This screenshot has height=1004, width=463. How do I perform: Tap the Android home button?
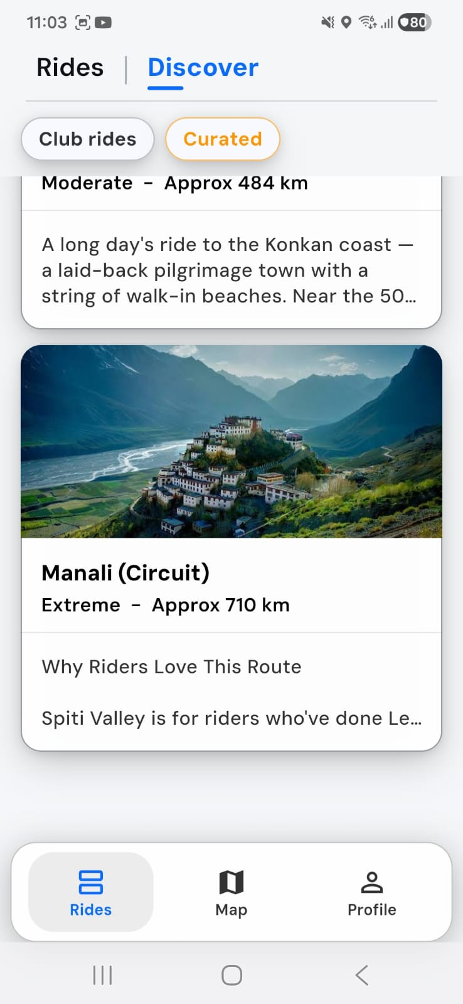(x=231, y=975)
